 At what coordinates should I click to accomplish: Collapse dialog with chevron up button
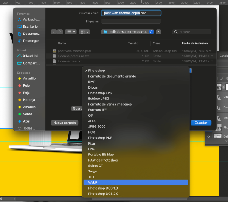coord(158,32)
